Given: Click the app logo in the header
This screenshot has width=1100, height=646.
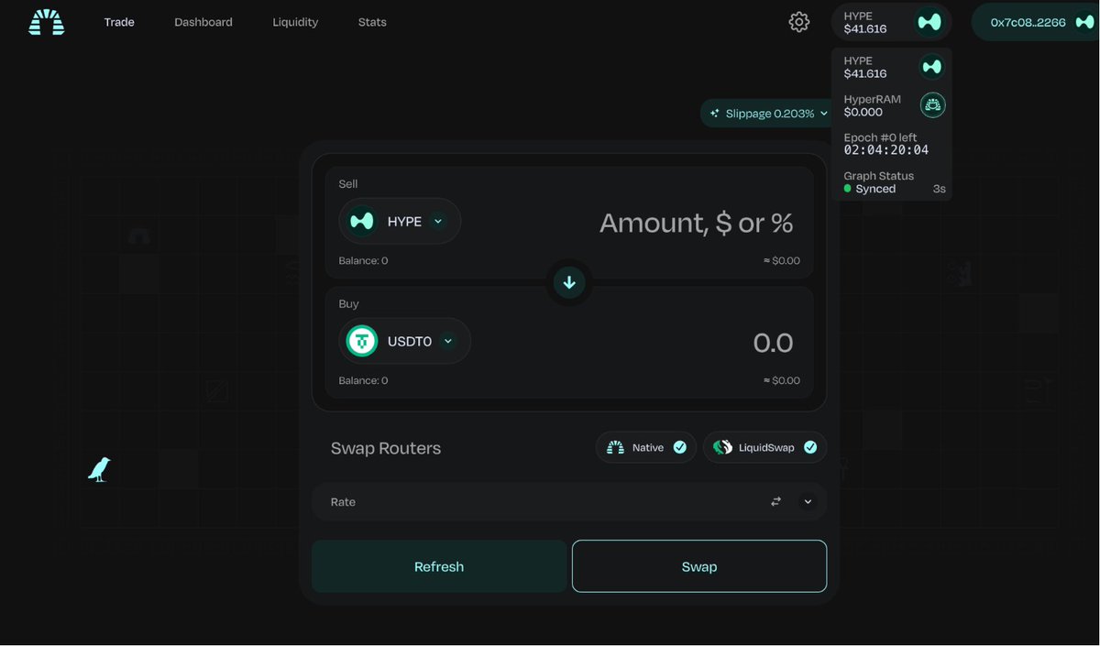Looking at the screenshot, I should coord(47,22).
